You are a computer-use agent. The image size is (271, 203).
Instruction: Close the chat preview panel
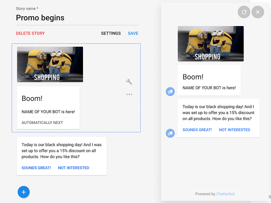(258, 12)
